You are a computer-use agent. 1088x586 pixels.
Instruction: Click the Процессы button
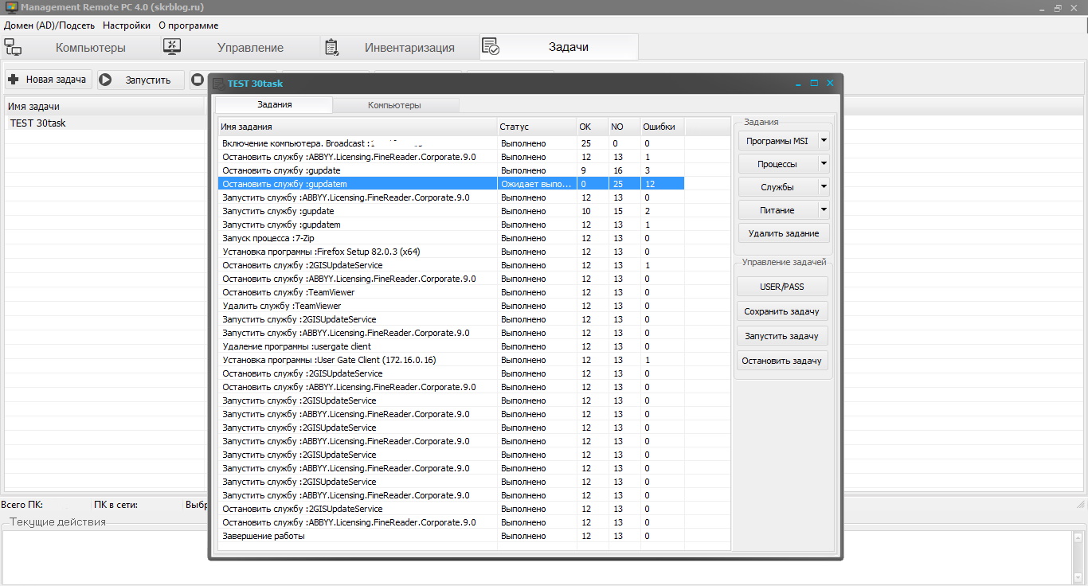pos(777,164)
